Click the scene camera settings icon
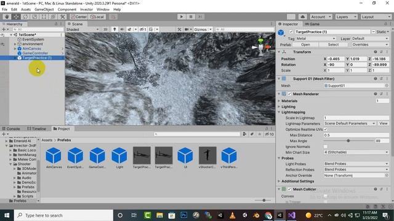 tap(187, 29)
